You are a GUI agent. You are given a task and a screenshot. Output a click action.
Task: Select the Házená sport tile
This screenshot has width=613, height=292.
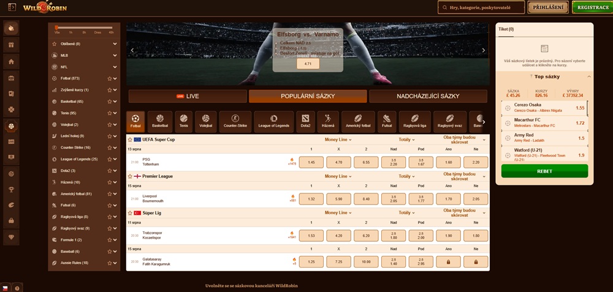coord(328,121)
